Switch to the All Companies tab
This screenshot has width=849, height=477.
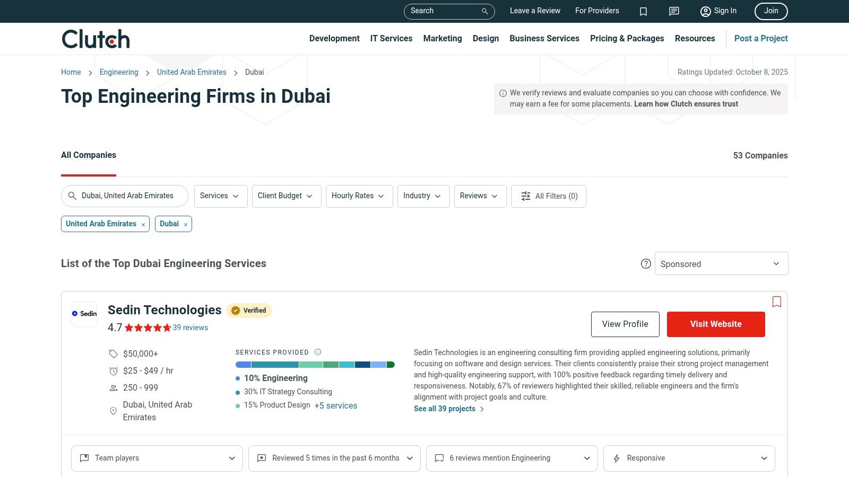[x=89, y=155]
